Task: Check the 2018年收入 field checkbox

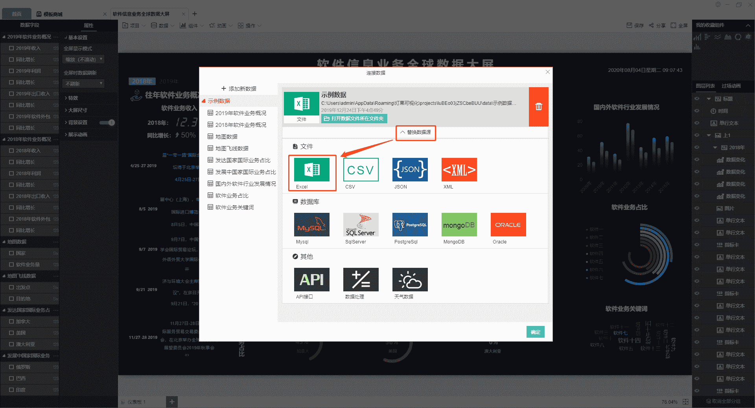Action: tap(11, 151)
